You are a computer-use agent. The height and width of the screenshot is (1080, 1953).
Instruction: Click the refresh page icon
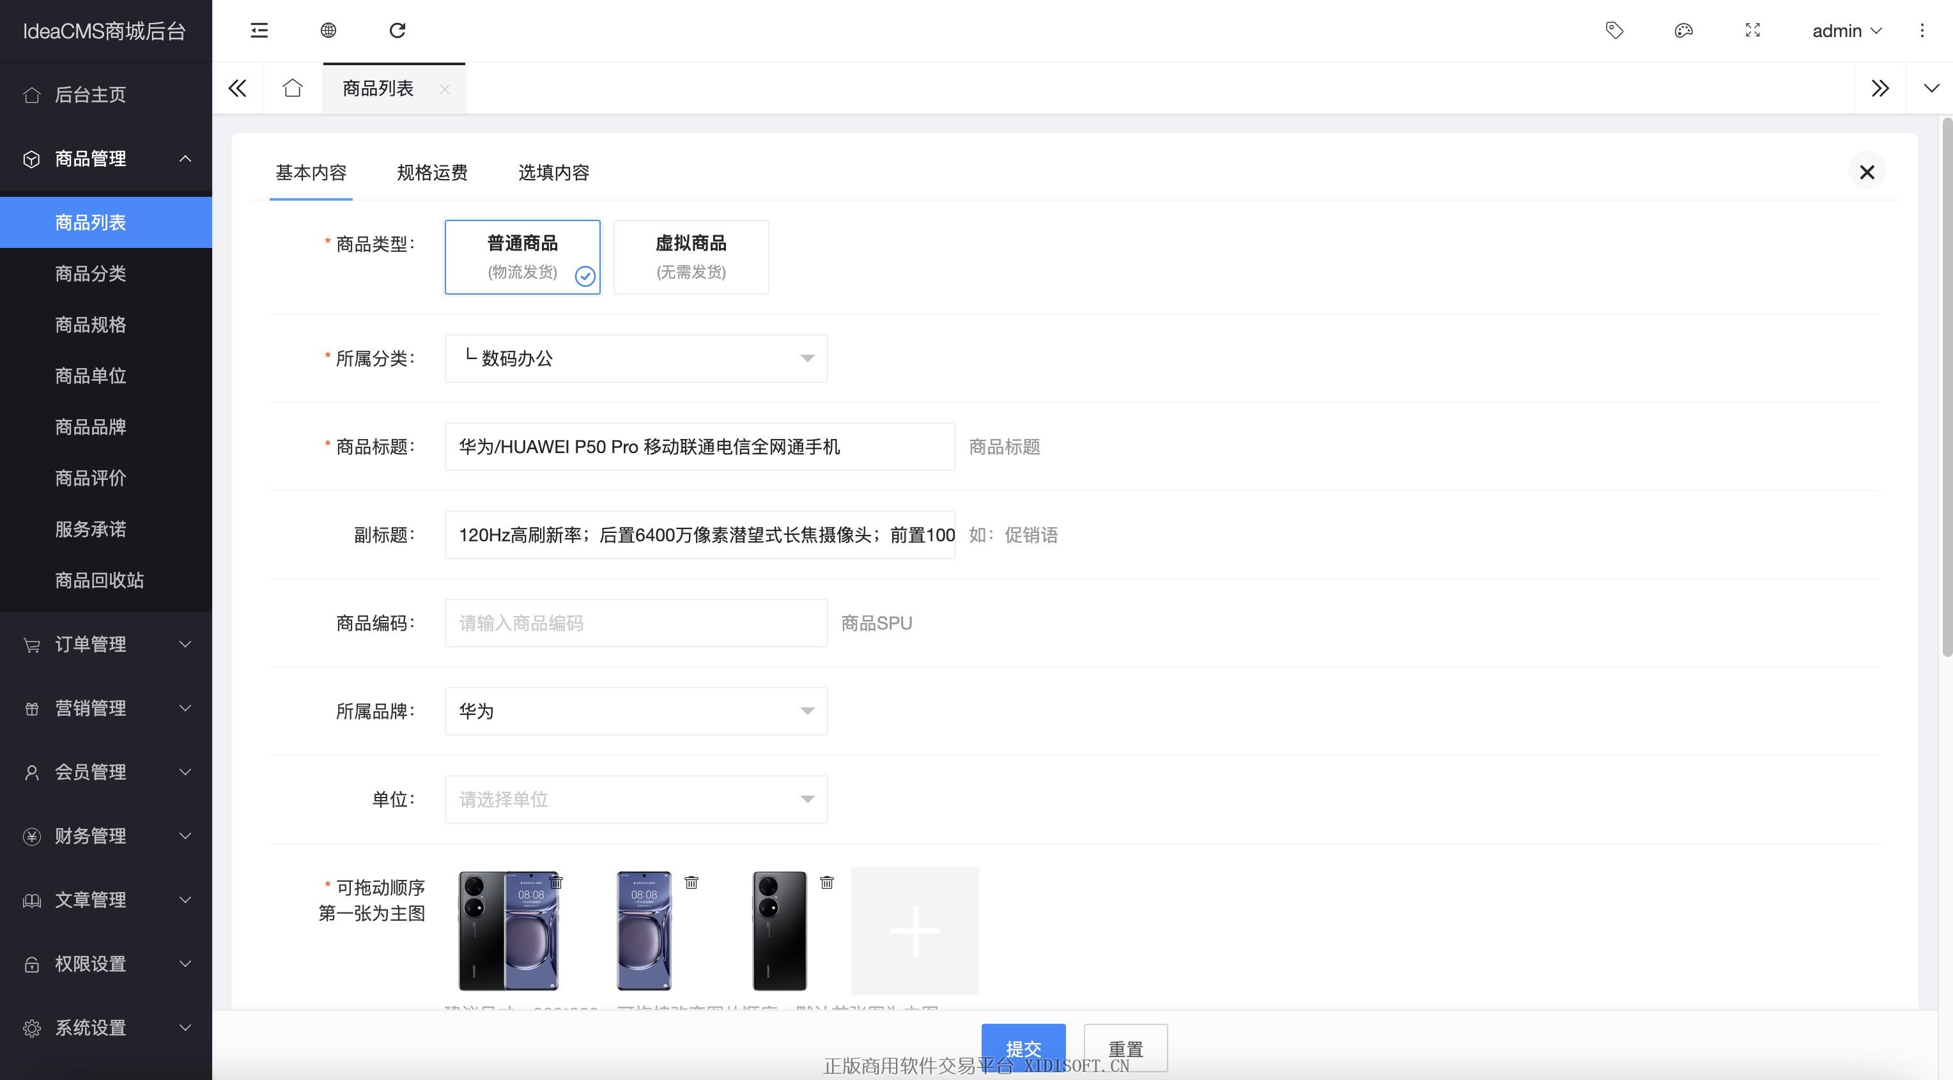point(398,30)
